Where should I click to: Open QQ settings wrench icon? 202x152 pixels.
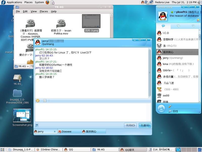tap(170, 106)
